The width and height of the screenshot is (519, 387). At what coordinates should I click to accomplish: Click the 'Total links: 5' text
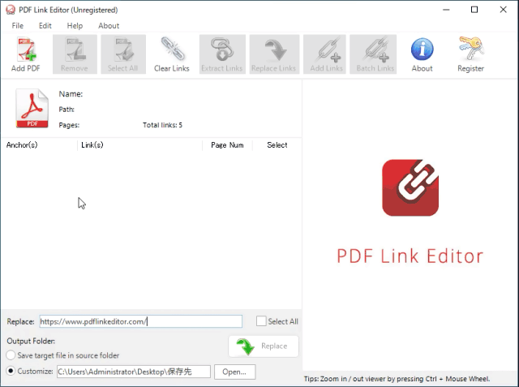pos(162,125)
